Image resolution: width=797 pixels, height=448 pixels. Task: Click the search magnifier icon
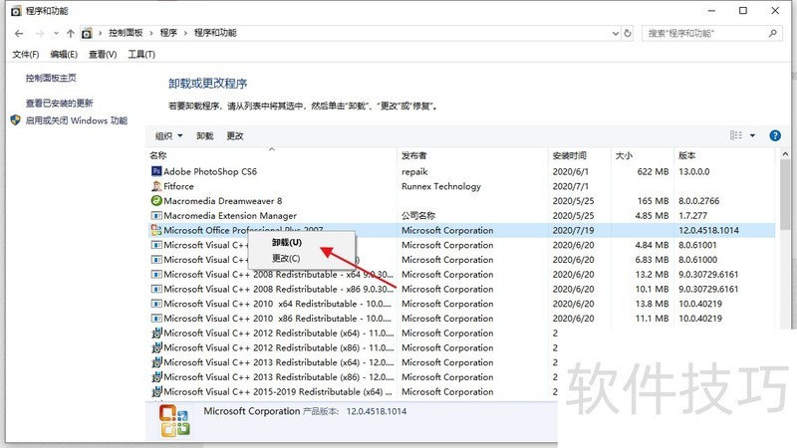[773, 33]
